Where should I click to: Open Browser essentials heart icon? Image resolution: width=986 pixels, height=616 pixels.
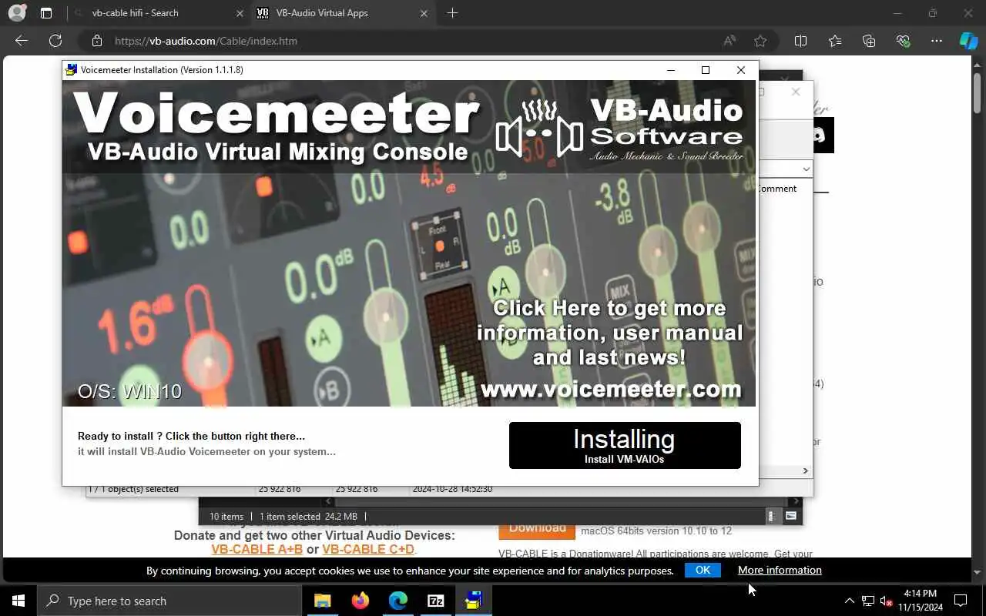(903, 41)
